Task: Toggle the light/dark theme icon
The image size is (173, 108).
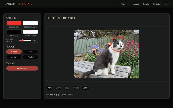Action: (x=167, y=4)
